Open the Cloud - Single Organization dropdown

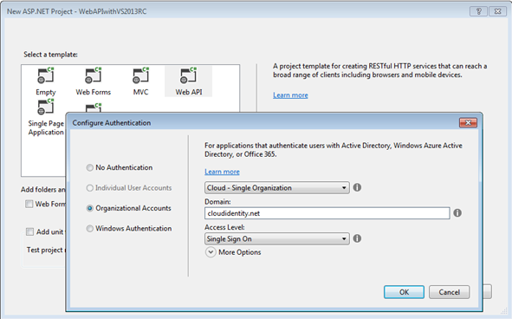click(277, 187)
